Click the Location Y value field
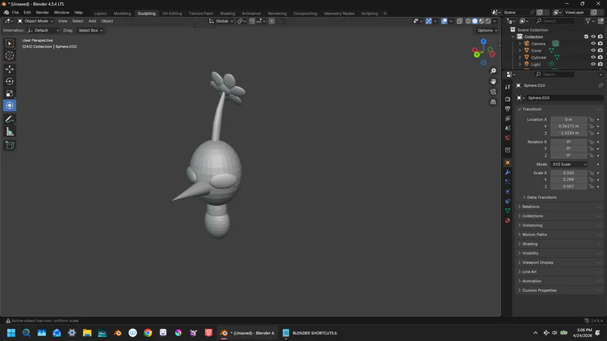Screen dimensions: 607x341 pos(569,126)
